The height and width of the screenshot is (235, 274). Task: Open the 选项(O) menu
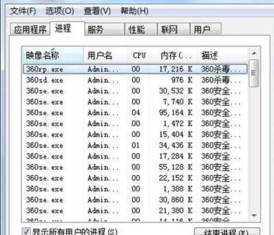pyautogui.click(x=59, y=11)
